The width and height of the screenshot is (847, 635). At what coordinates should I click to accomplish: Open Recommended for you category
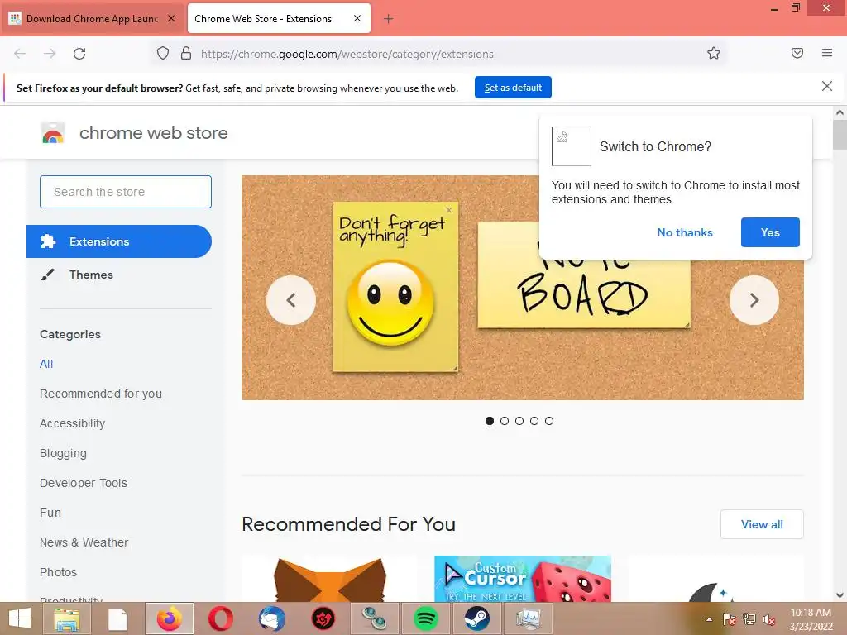click(x=100, y=394)
